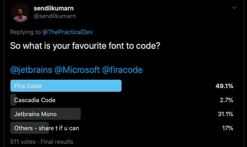Screen dimensions: 247x147
Task: Click the Replying to label
Action: point(25,32)
